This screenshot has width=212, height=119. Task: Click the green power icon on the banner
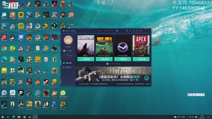[146, 78]
